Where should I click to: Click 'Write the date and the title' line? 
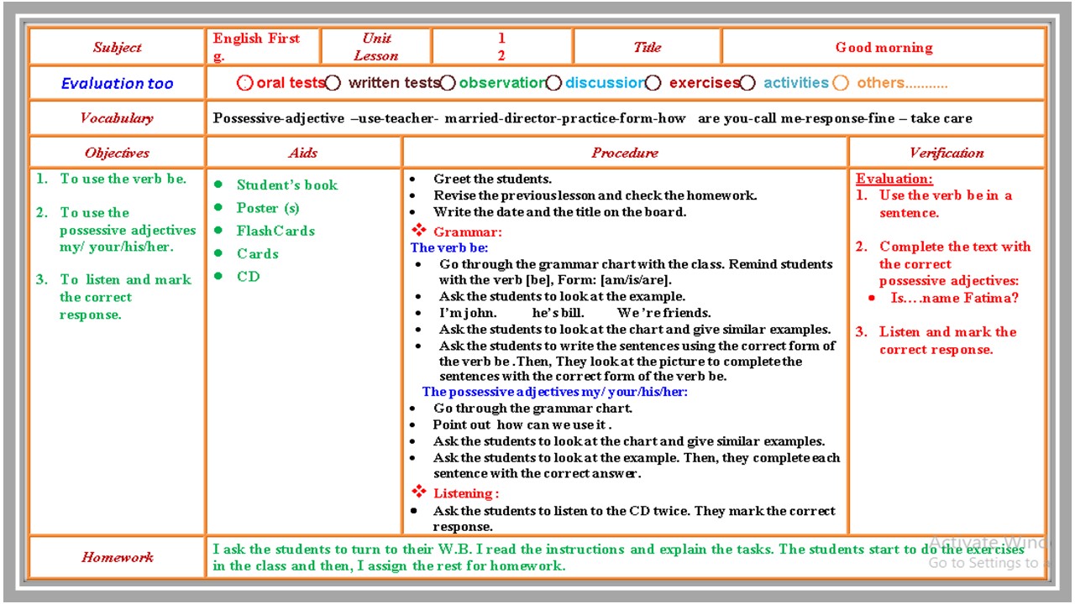tap(559, 212)
